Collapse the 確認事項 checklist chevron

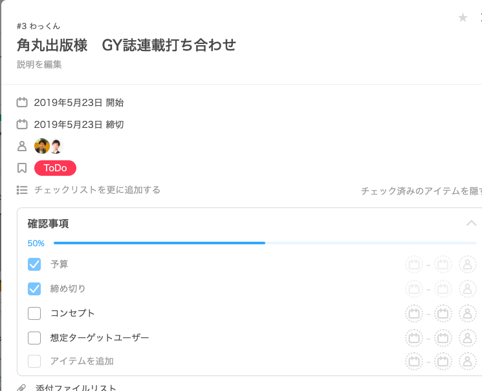tap(471, 223)
